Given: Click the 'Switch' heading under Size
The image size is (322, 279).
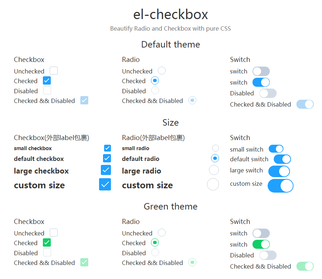Looking at the screenshot, I should 240,138.
